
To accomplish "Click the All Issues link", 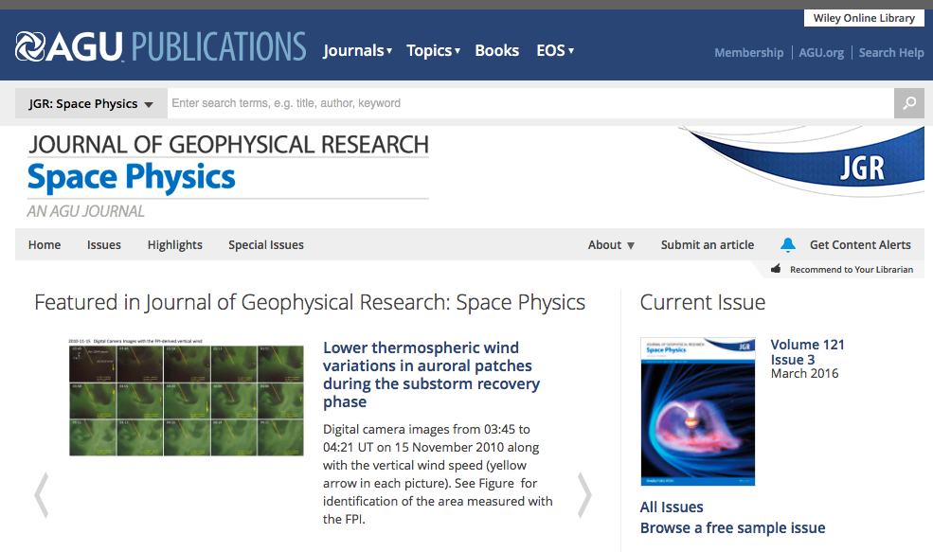I will pyautogui.click(x=672, y=507).
